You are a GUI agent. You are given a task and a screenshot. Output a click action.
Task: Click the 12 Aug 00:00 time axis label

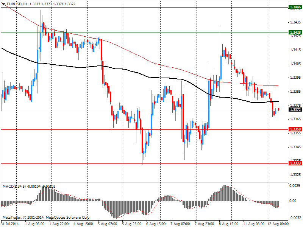point(278,224)
